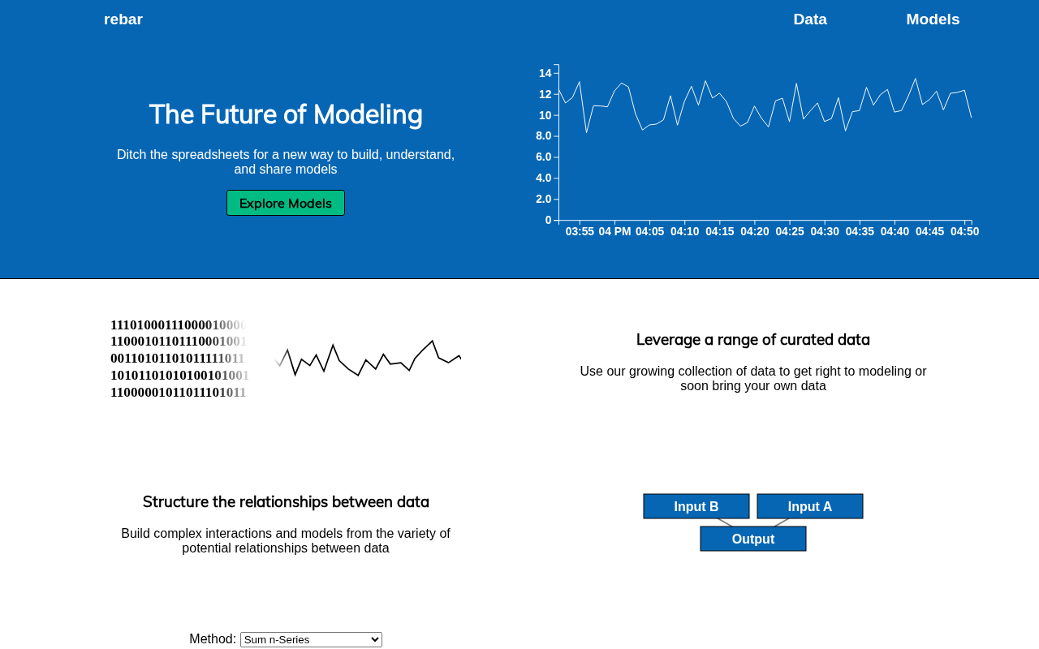This screenshot has height=649, width=1039.
Task: Select the Input B node box
Action: tap(696, 506)
